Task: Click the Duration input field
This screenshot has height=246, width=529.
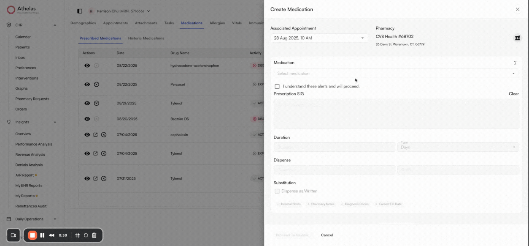Action: (334, 147)
